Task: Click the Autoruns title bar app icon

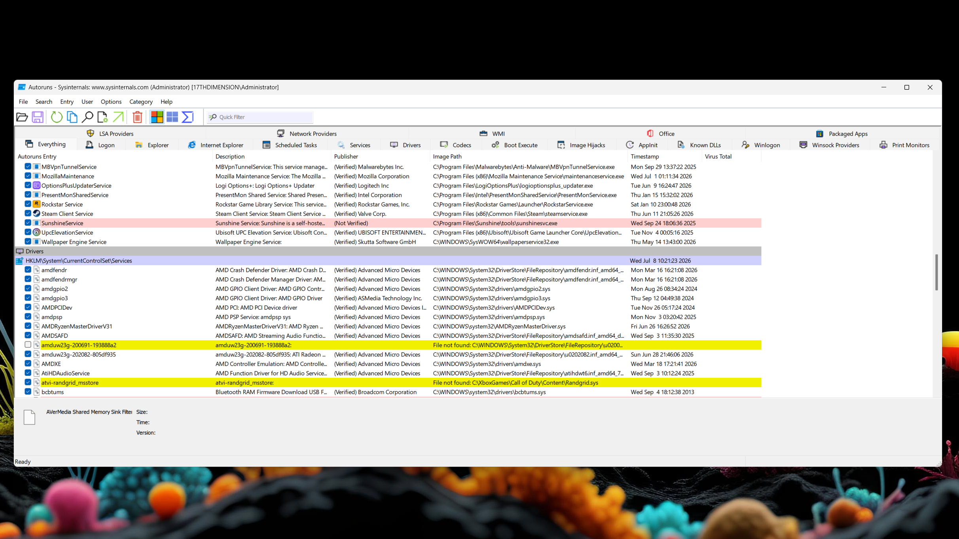Action: [22, 87]
